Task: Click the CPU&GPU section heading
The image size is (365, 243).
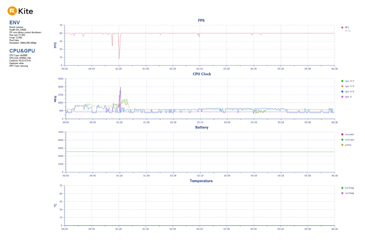Action: coord(22,50)
